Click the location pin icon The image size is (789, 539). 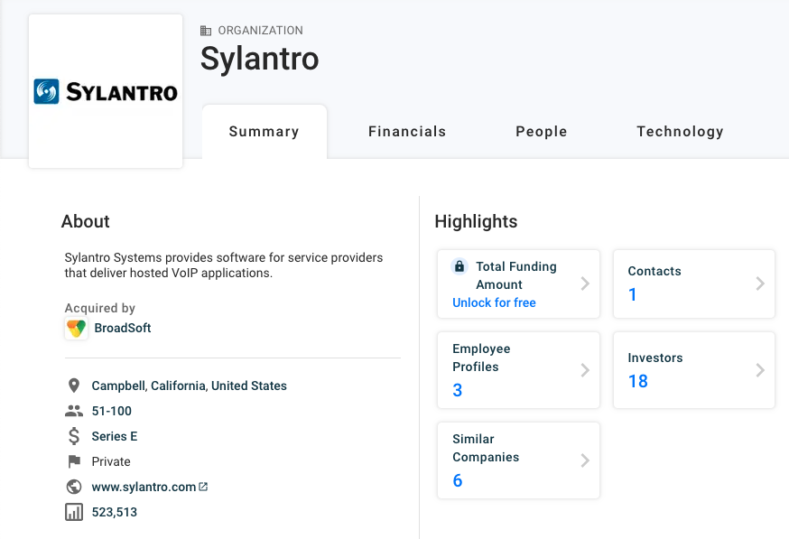[x=74, y=386]
